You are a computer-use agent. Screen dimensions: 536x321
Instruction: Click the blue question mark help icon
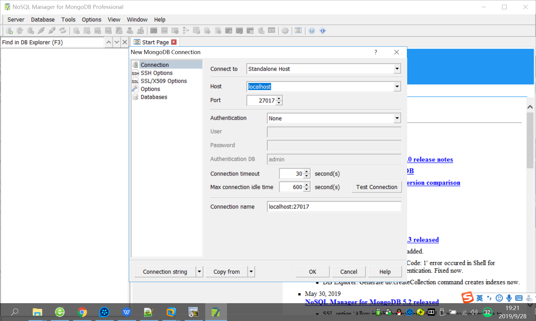tap(312, 31)
